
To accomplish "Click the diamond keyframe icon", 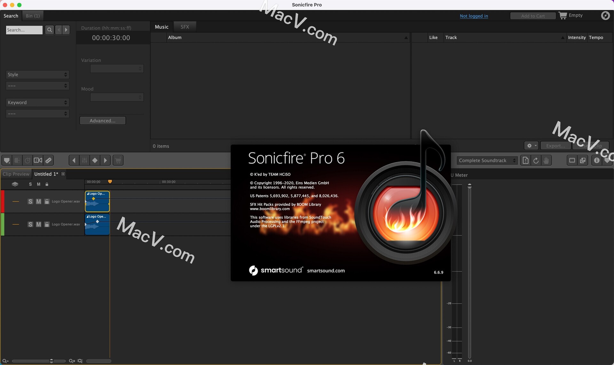I will (x=95, y=160).
